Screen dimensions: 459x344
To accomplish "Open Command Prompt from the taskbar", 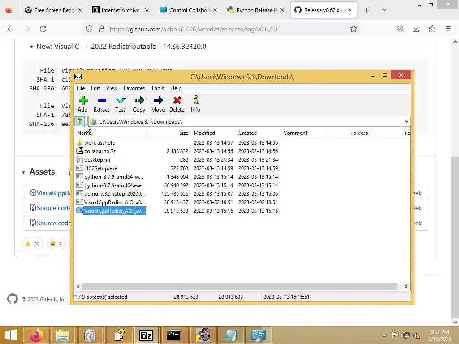I will coord(173,335).
